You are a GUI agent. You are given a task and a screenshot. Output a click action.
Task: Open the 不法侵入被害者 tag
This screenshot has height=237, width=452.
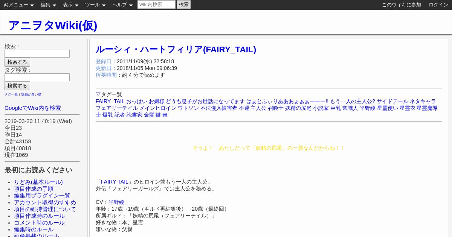pos(219,108)
